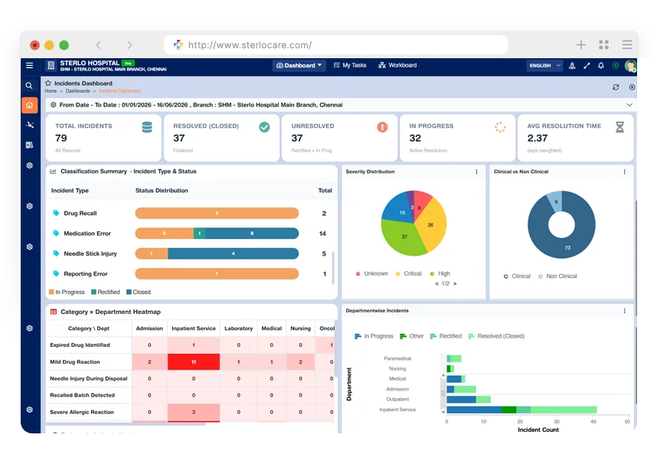Toggle the Unknown severity legend item
Screen dimensions: 657x464
coord(371,273)
